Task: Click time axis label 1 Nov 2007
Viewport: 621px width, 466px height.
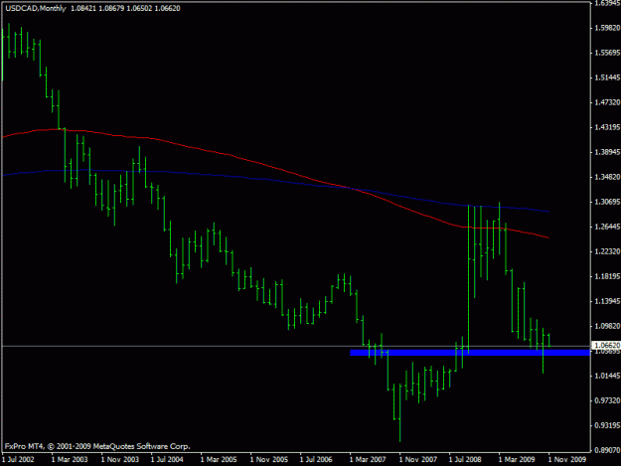Action: tap(418, 460)
